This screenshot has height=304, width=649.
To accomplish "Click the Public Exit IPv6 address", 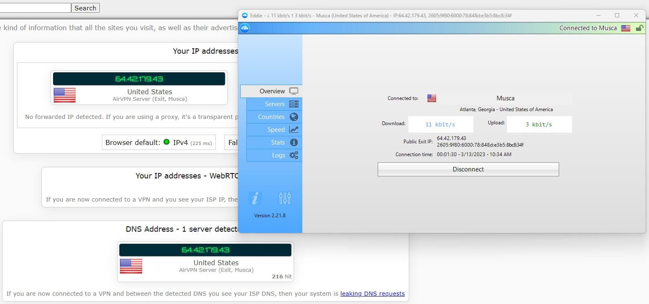I will coord(480,145).
